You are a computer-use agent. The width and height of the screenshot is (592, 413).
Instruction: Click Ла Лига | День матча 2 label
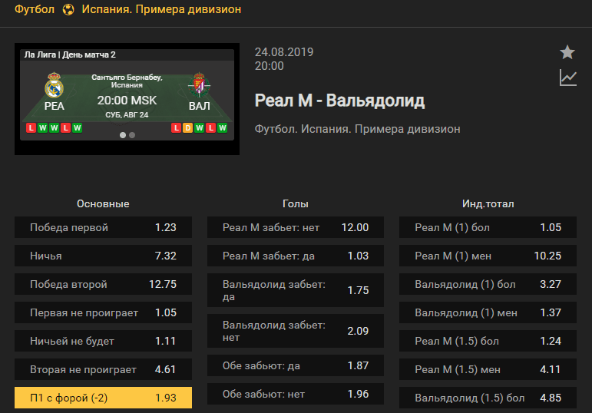(70, 55)
